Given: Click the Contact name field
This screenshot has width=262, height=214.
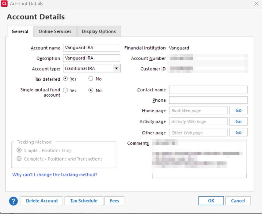Looking at the screenshot, I should pos(208,90).
